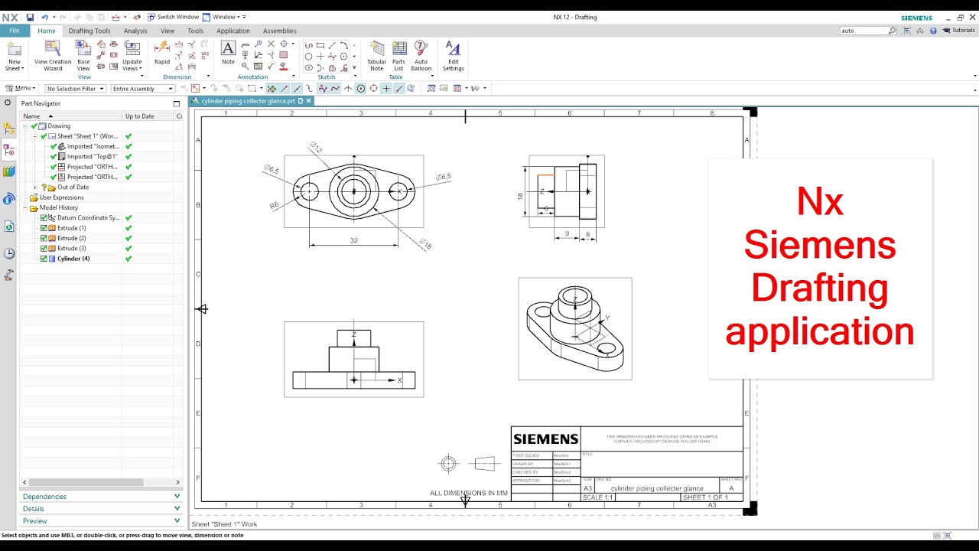Uncheck the Extrude (2) checkbox
979x551 pixels.
44,238
